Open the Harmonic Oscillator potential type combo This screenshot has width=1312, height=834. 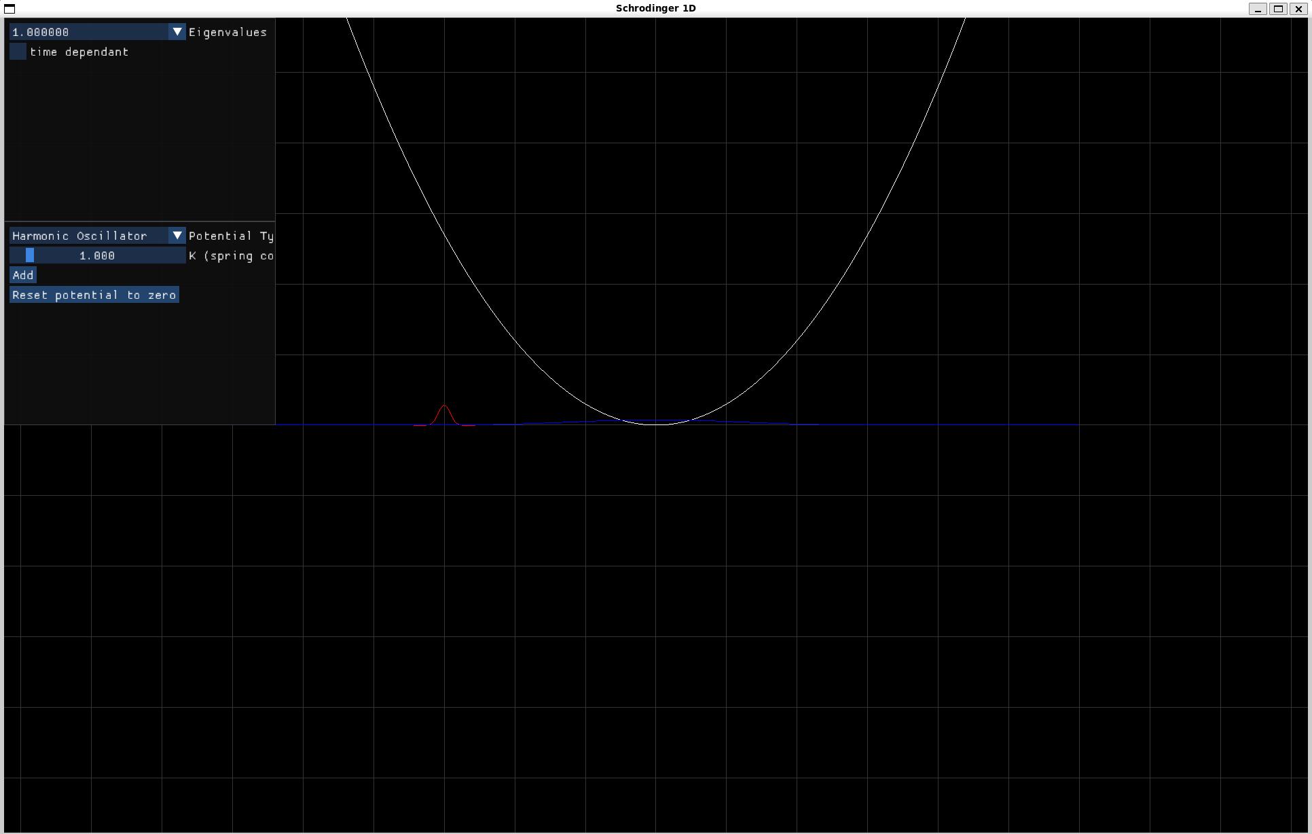coord(97,236)
